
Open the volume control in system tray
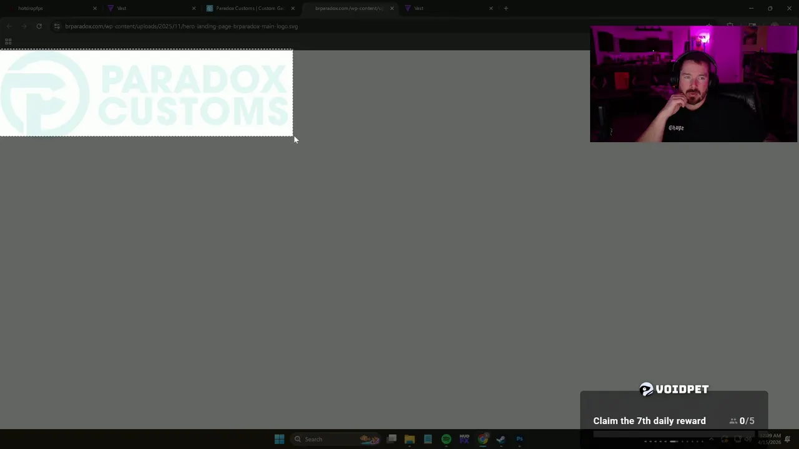[748, 439]
